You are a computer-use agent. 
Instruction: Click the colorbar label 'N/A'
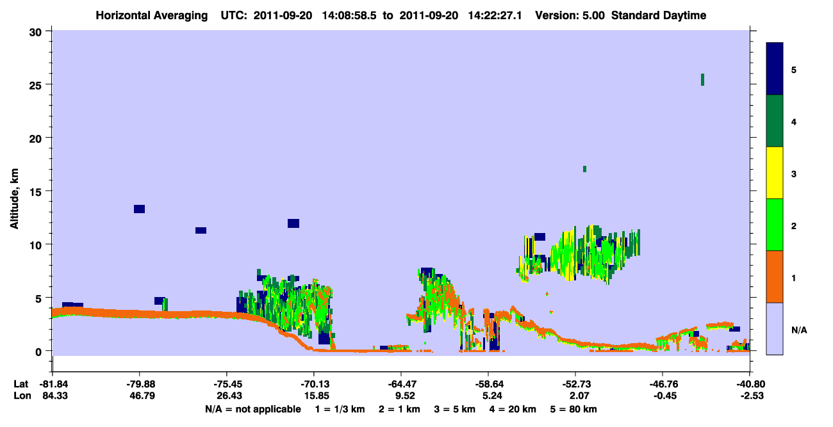coord(798,330)
